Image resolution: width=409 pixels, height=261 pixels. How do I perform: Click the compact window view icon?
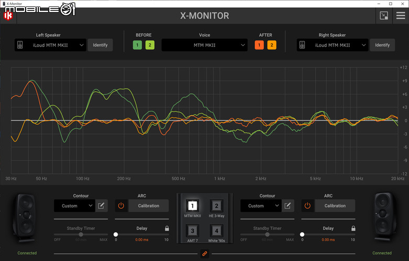(384, 16)
